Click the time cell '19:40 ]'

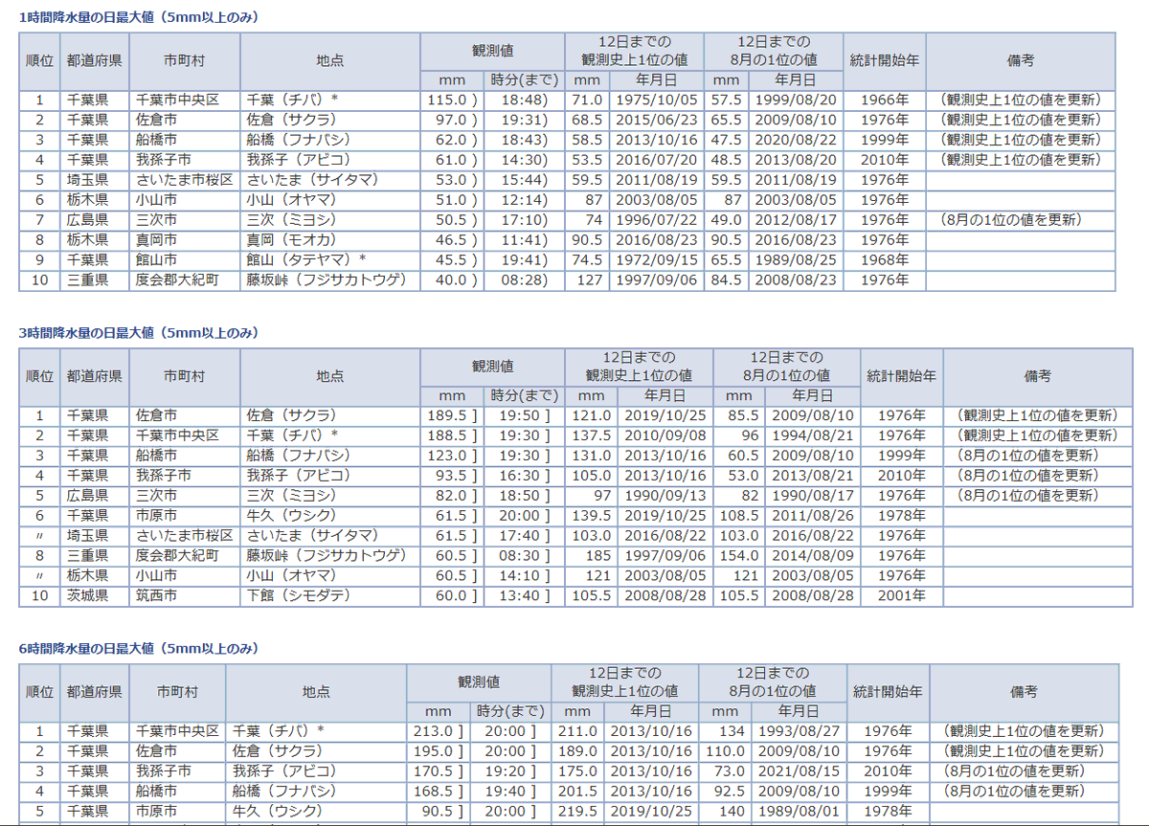(x=511, y=792)
